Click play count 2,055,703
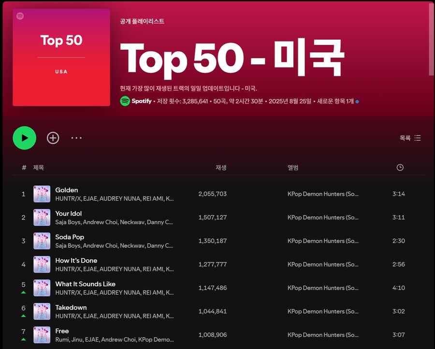The width and height of the screenshot is (435, 349). (x=213, y=194)
